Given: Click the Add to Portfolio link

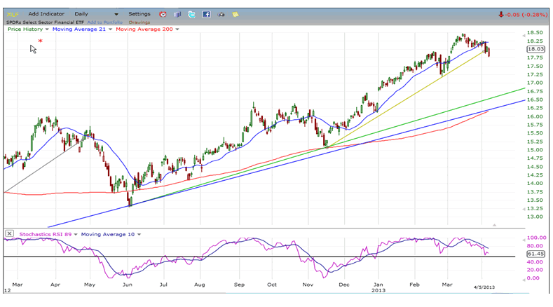Looking at the screenshot, I should pos(105,22).
